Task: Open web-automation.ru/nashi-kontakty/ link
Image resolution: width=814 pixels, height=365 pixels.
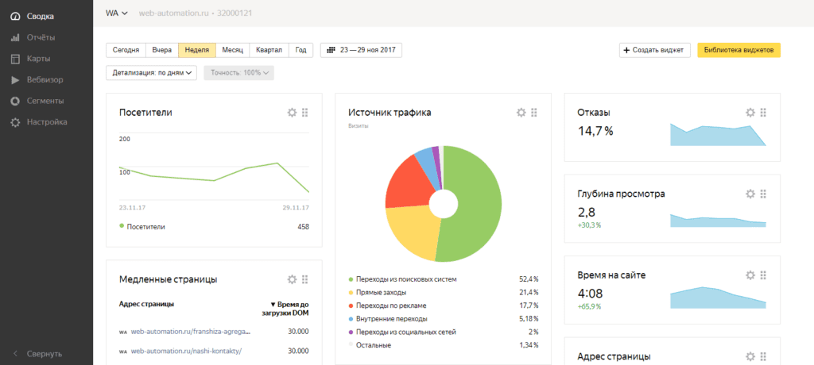Action: (186, 351)
